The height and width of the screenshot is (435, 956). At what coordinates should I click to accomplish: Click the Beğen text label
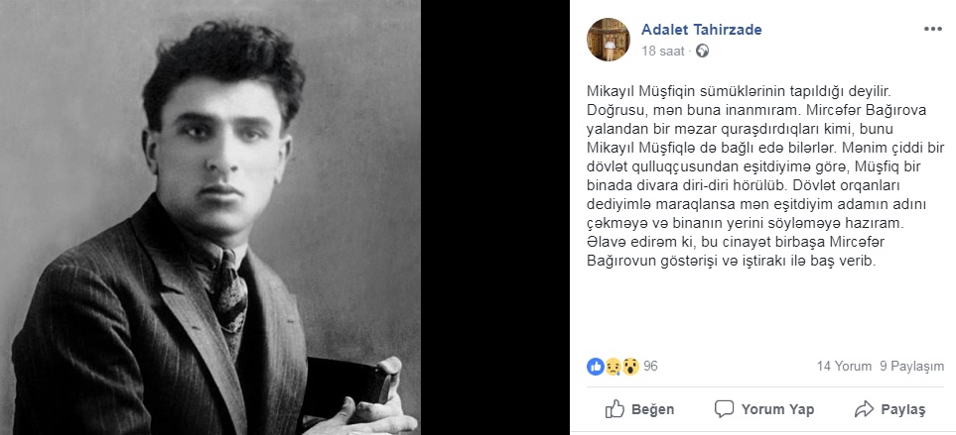pyautogui.click(x=652, y=409)
